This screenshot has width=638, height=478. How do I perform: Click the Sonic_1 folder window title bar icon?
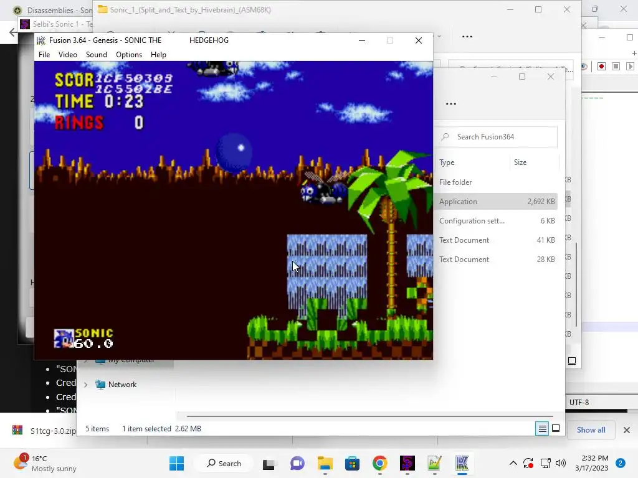(x=102, y=9)
